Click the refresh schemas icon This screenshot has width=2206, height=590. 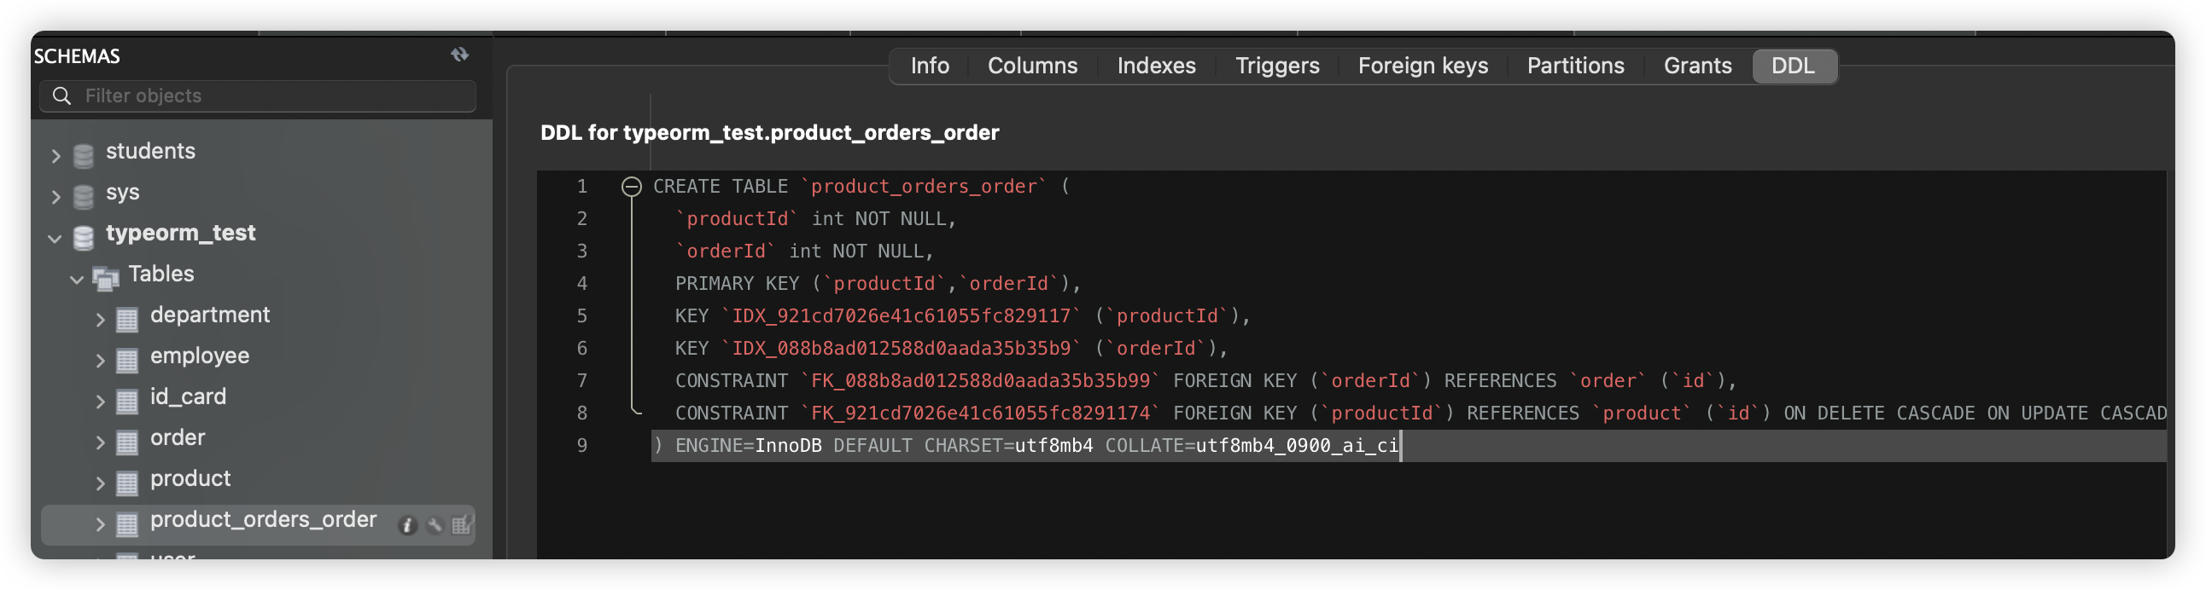(460, 55)
